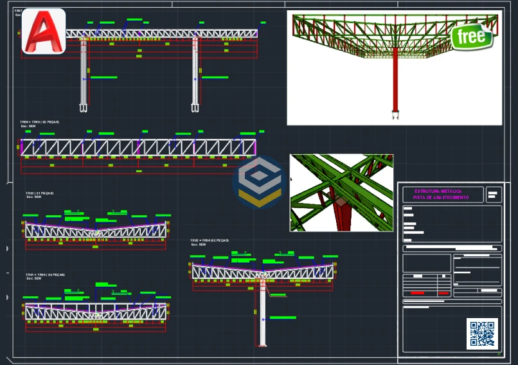Click the green "free" badge
Image resolution: width=518 pixels, height=365 pixels.
(471, 37)
